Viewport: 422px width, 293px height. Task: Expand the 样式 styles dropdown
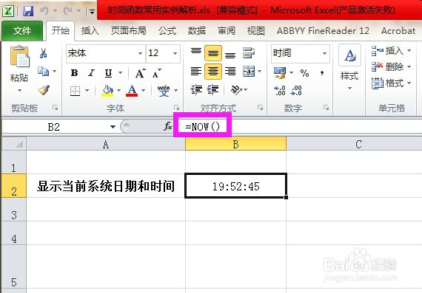tap(349, 88)
